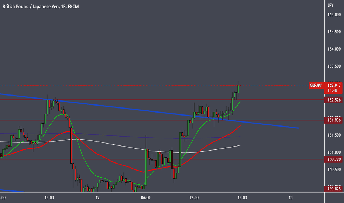Click the 161.936 horizontal line price label
Viewport: 344px width, 203px height.
click(x=333, y=120)
